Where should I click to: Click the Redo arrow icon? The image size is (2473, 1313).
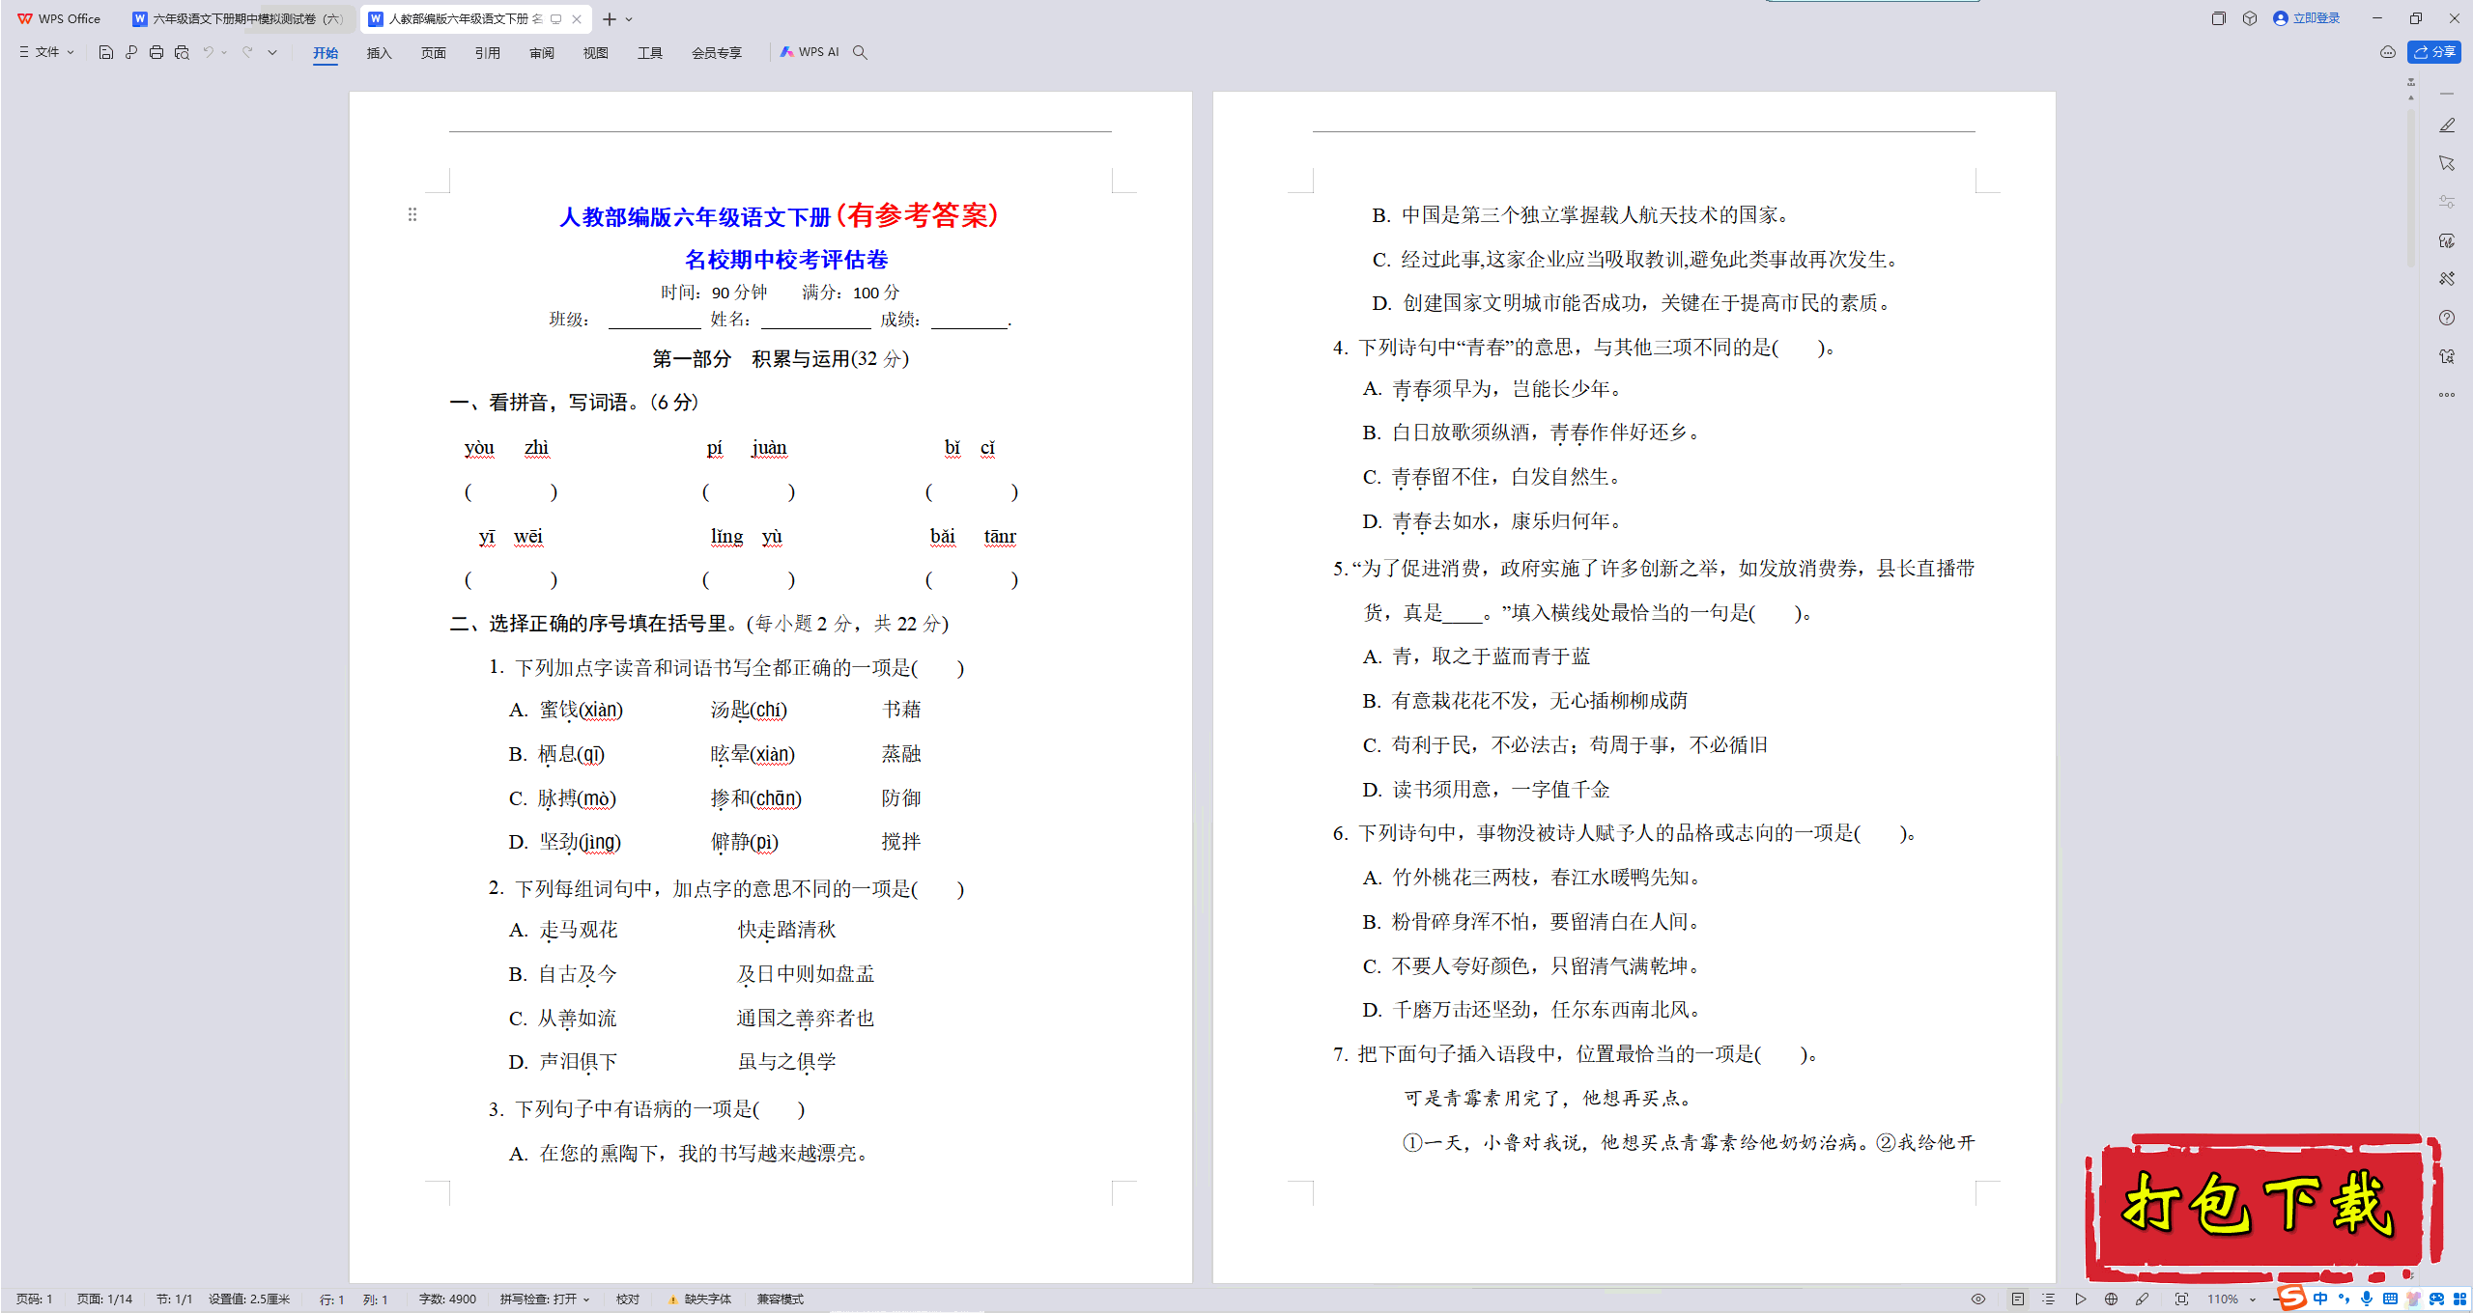247,52
